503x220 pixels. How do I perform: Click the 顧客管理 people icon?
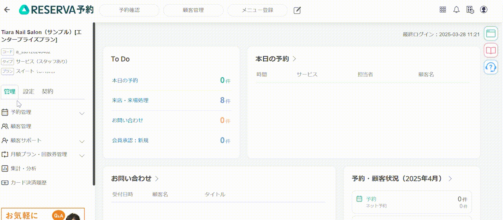pyautogui.click(x=5, y=126)
